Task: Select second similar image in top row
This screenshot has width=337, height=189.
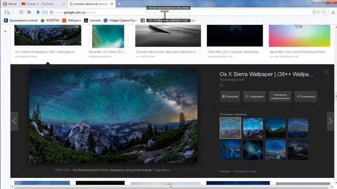Action: (253, 128)
